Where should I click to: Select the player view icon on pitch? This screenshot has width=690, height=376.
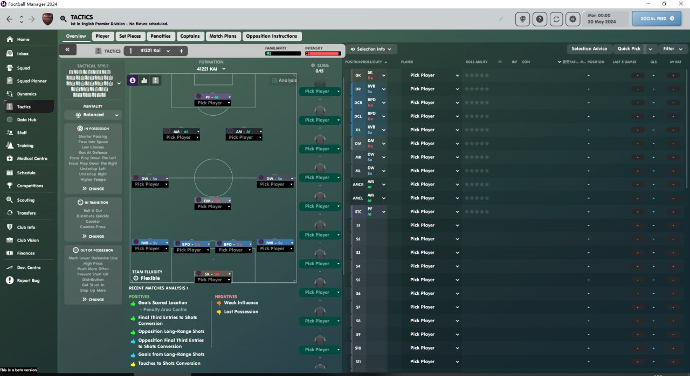coord(133,80)
